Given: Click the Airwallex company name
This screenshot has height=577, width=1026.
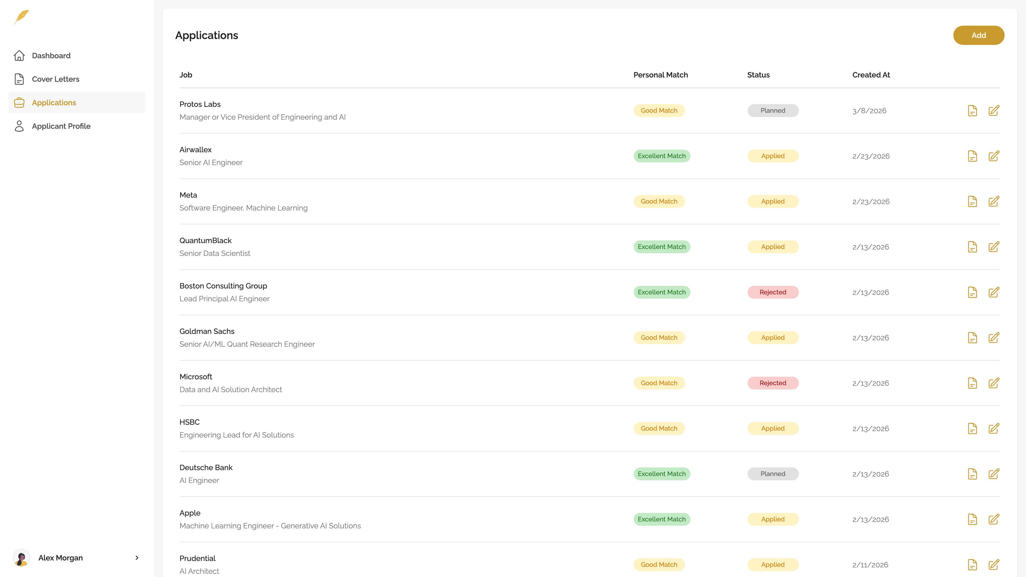Looking at the screenshot, I should coord(196,150).
